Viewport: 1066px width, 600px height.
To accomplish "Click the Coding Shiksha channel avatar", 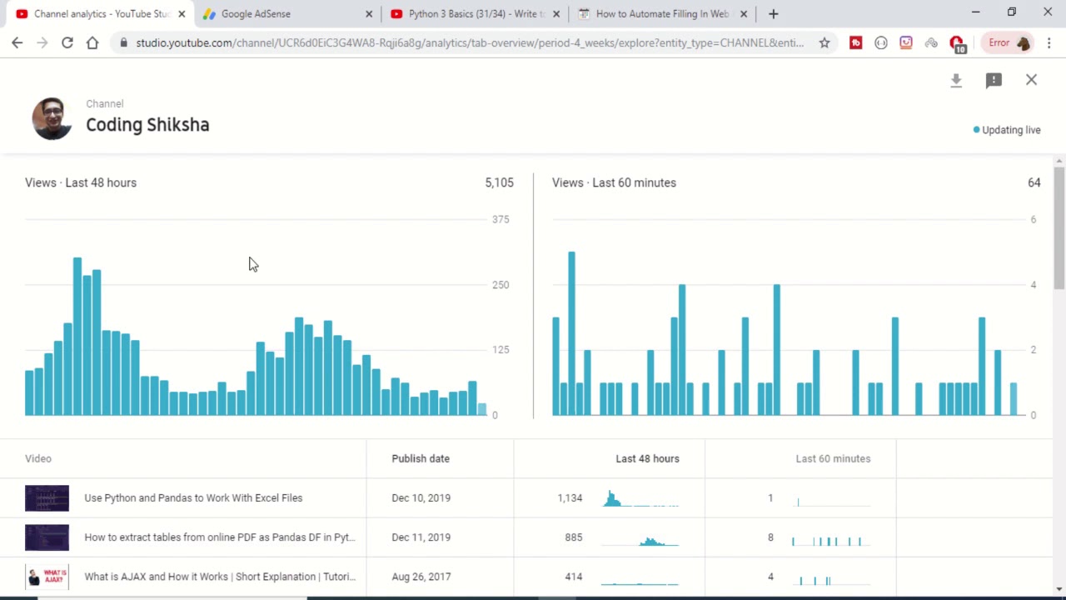I will point(52,118).
